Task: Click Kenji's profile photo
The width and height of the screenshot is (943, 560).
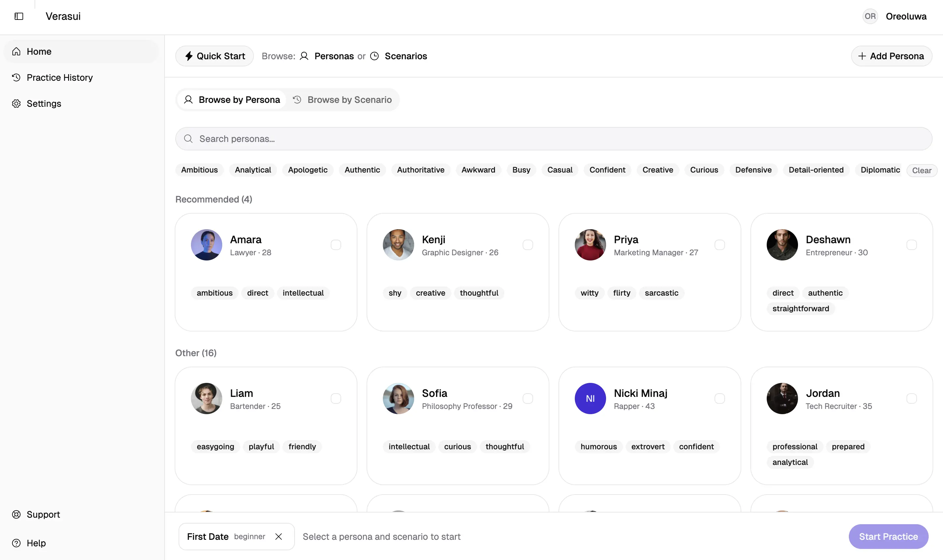Action: point(399,245)
